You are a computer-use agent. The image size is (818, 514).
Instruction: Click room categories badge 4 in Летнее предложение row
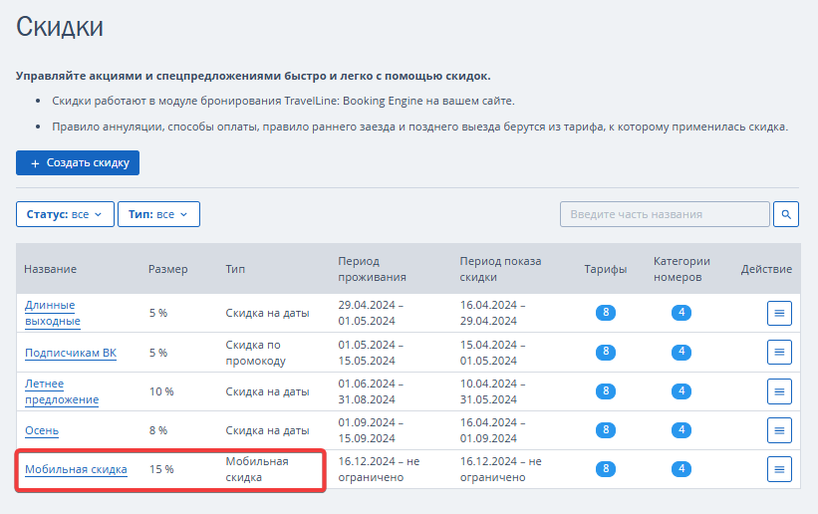[x=682, y=390]
